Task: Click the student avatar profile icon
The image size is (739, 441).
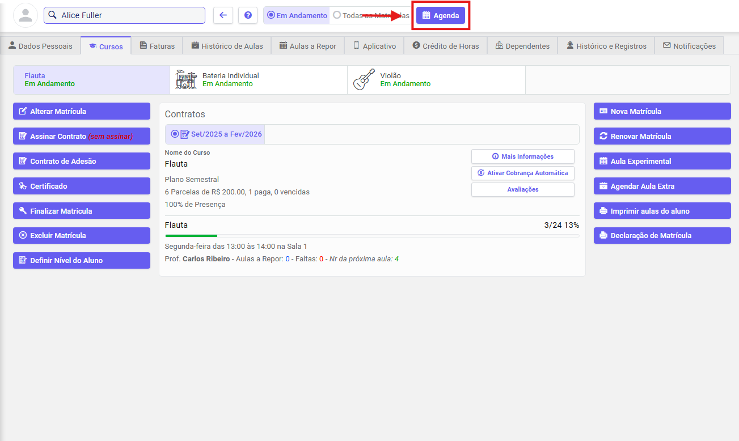Action: [26, 15]
